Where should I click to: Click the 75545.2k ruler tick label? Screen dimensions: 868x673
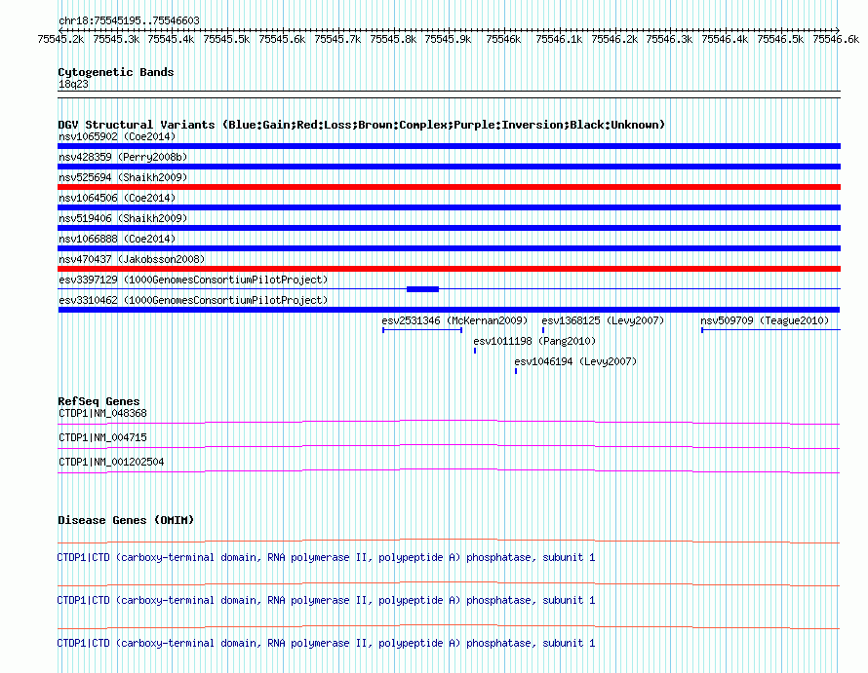click(60, 39)
